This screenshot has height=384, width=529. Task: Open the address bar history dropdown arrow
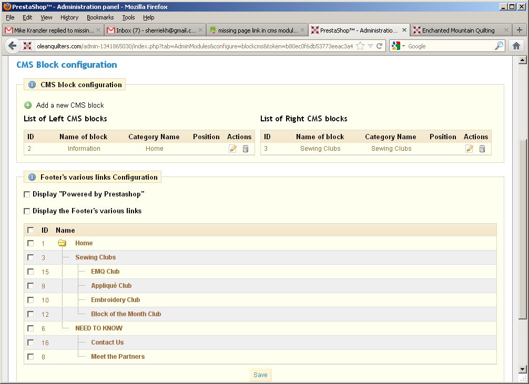[x=370, y=46]
